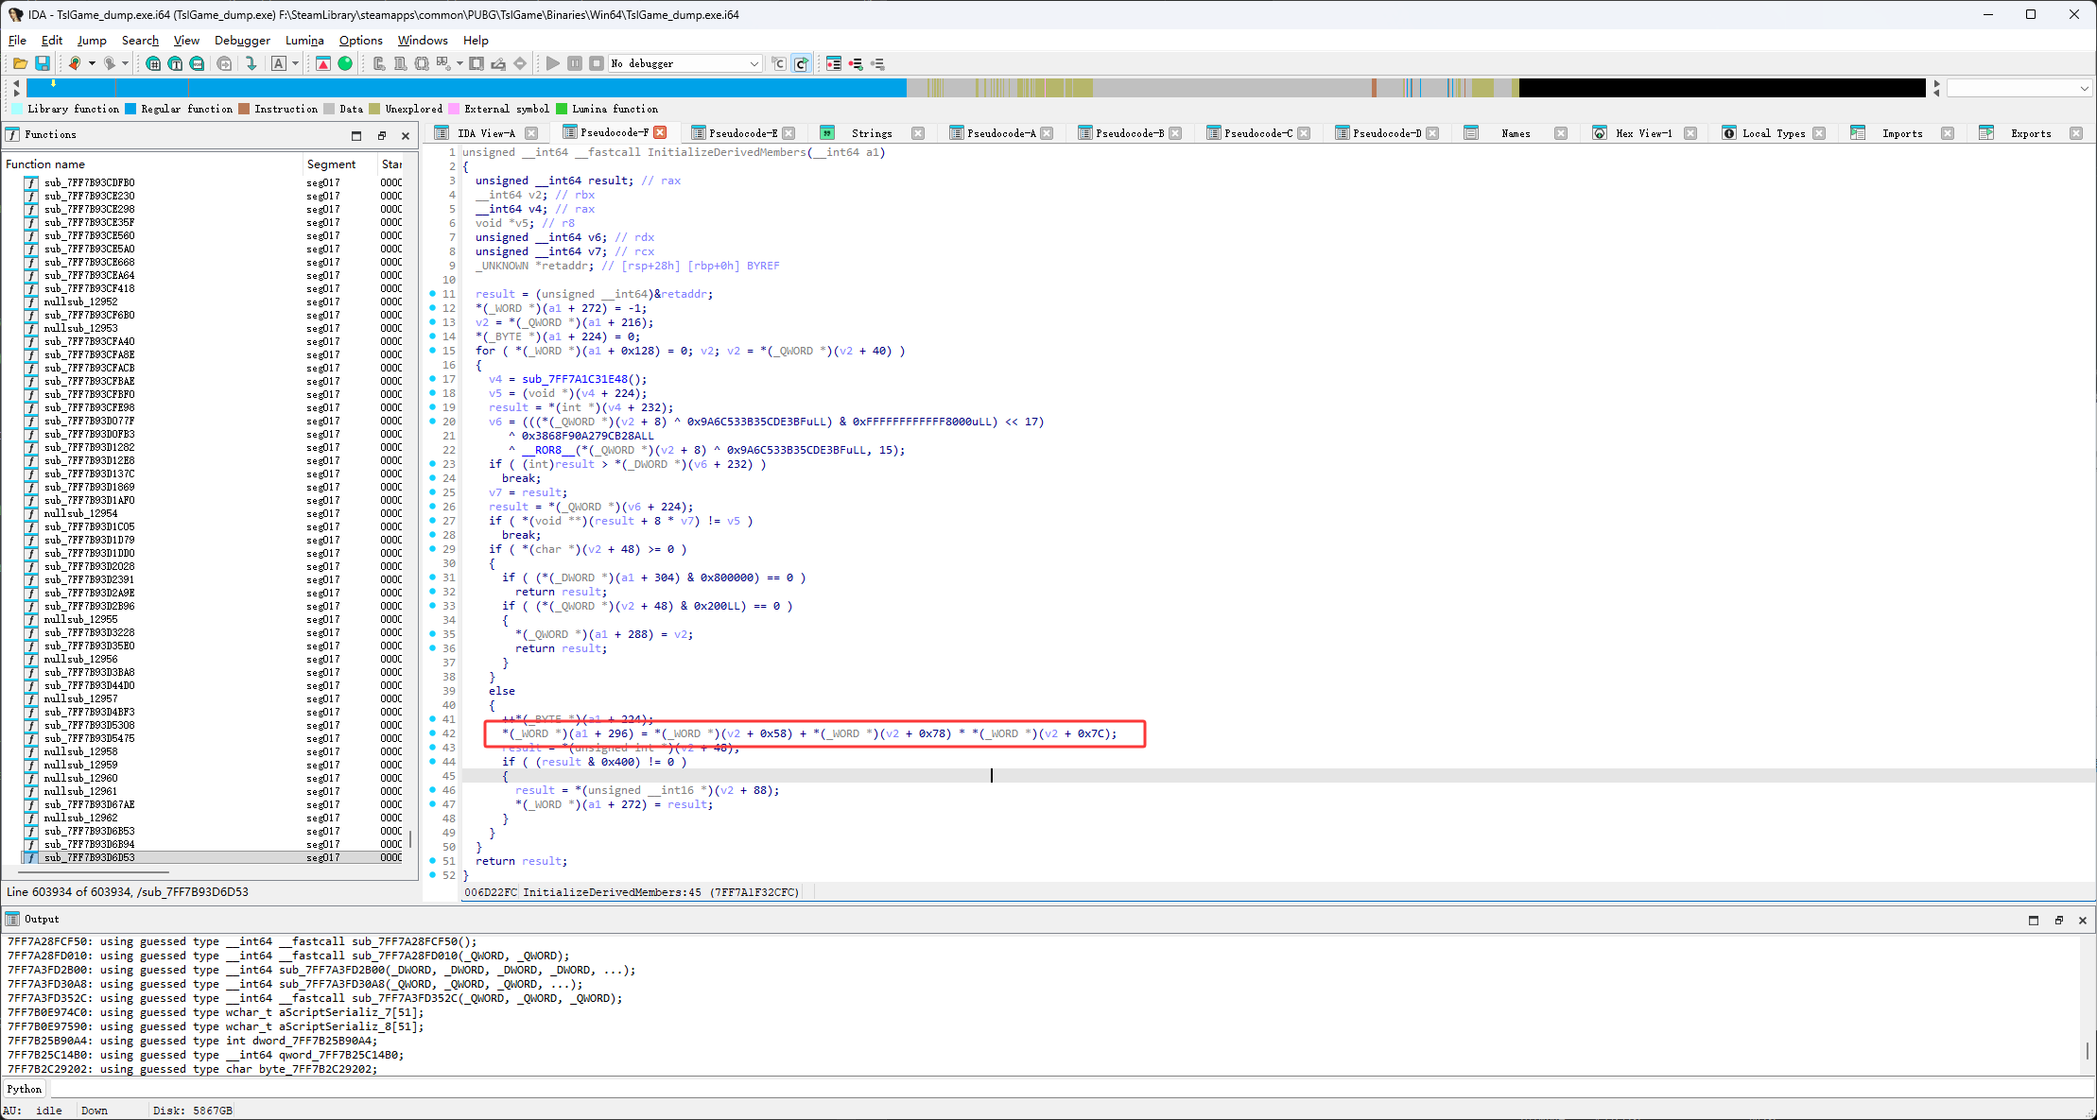Click the green circle toolbar icon
Image resolution: width=2097 pixels, height=1120 pixels.
pyautogui.click(x=345, y=63)
